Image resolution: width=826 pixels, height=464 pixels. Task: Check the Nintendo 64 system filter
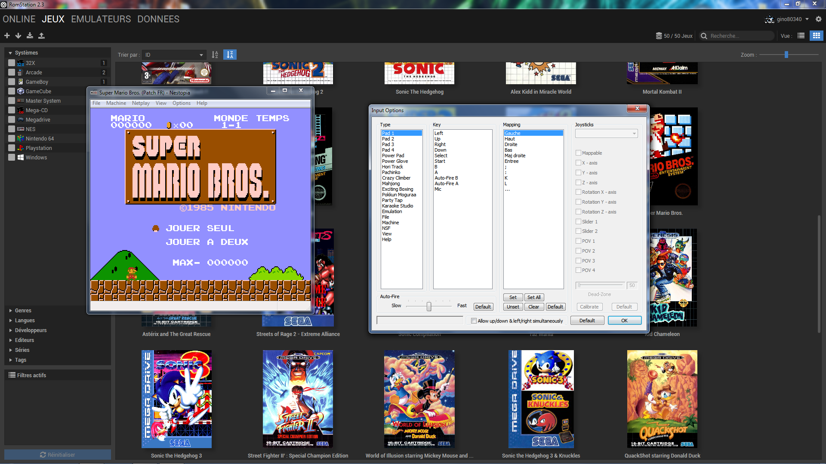pos(12,138)
